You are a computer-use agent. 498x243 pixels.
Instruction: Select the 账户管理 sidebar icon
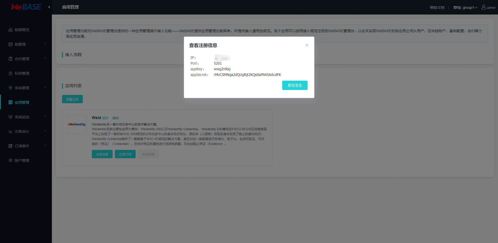point(10,160)
